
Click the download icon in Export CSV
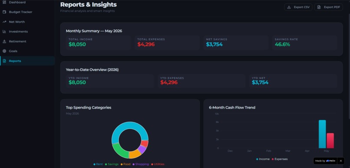pyautogui.click(x=289, y=7)
